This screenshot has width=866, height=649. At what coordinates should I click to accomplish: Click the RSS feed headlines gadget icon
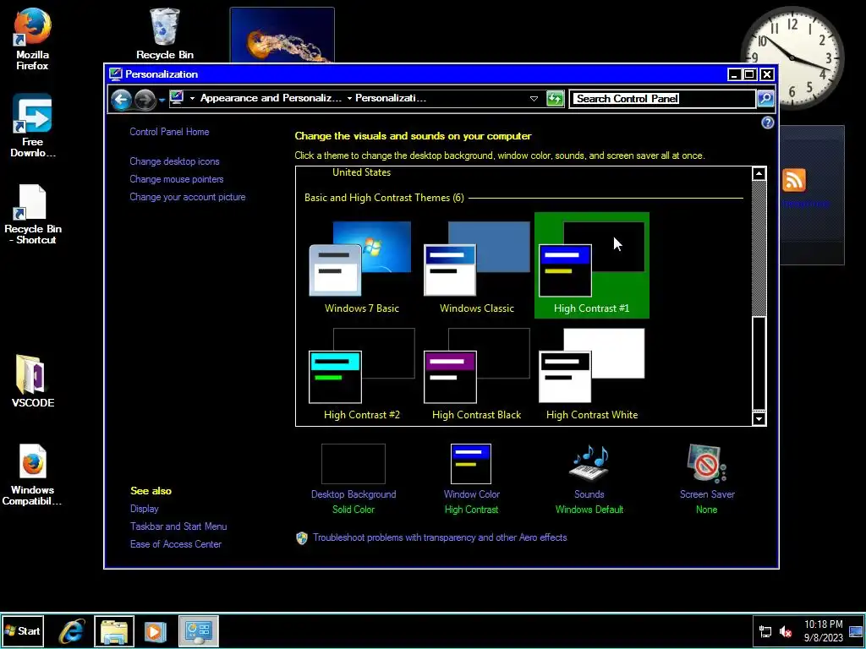point(794,180)
